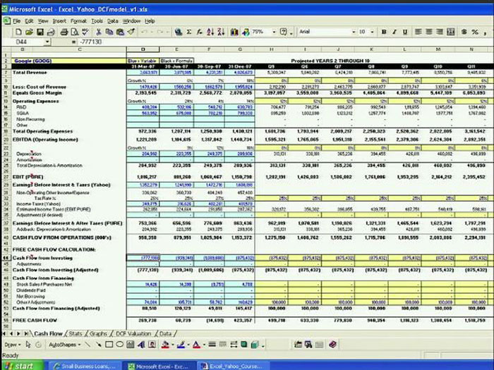The width and height of the screenshot is (494, 370).
Task: Click the Fill Color paint bucket swatch
Action: 165,345
